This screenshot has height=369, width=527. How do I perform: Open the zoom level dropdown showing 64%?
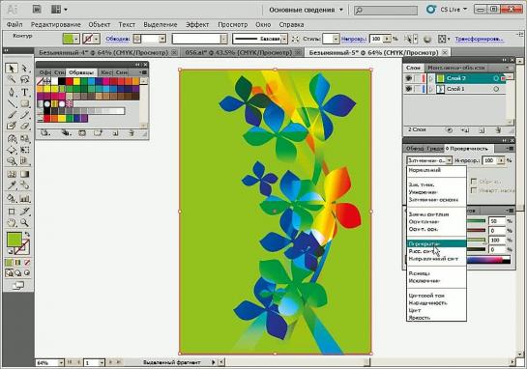pyautogui.click(x=61, y=362)
